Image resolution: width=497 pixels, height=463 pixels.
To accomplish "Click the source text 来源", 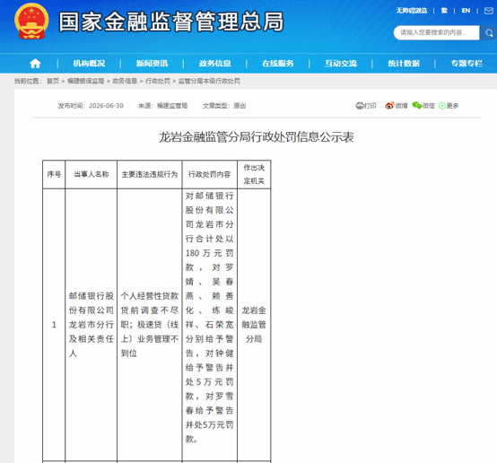I will tap(162, 106).
